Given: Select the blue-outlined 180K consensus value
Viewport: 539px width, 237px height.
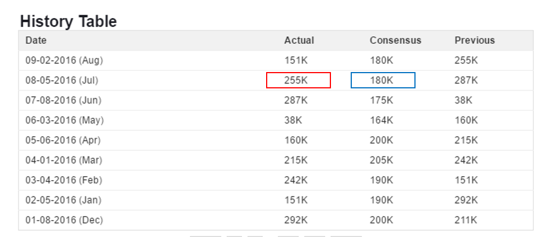Looking at the screenshot, I should (383, 81).
